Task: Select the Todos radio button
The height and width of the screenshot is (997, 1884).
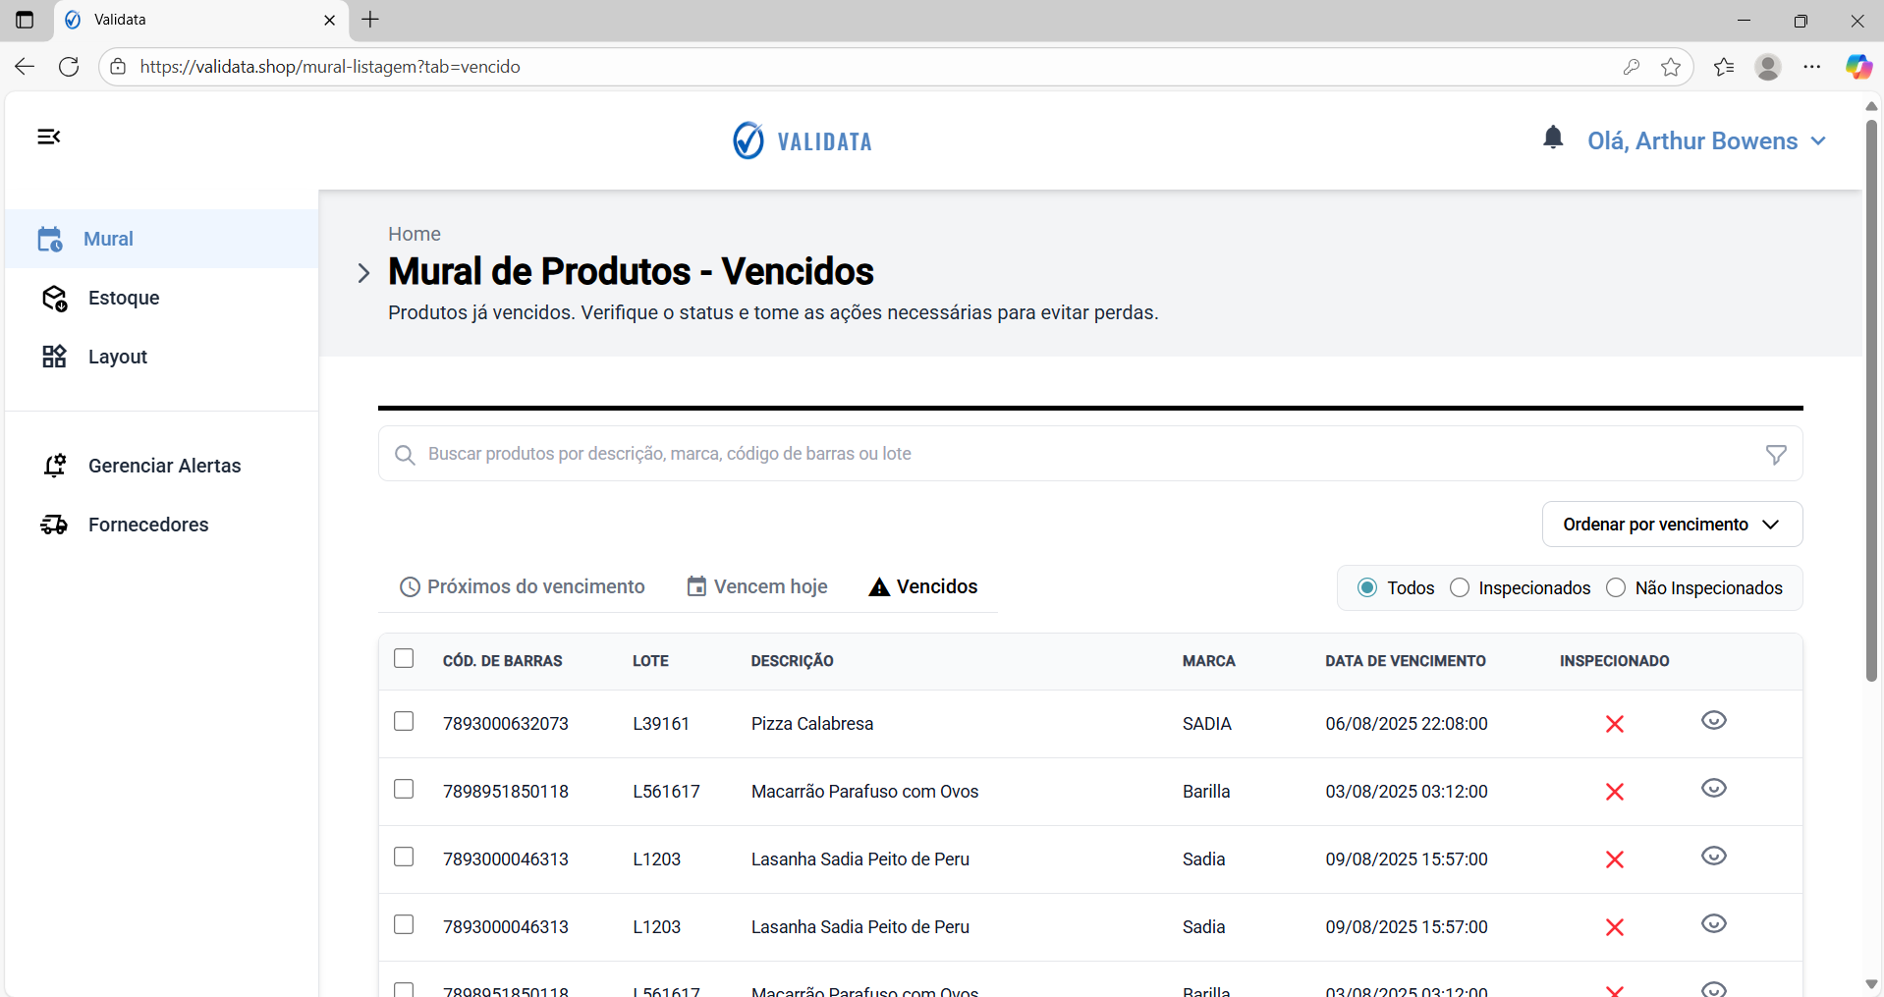Action: click(1368, 587)
